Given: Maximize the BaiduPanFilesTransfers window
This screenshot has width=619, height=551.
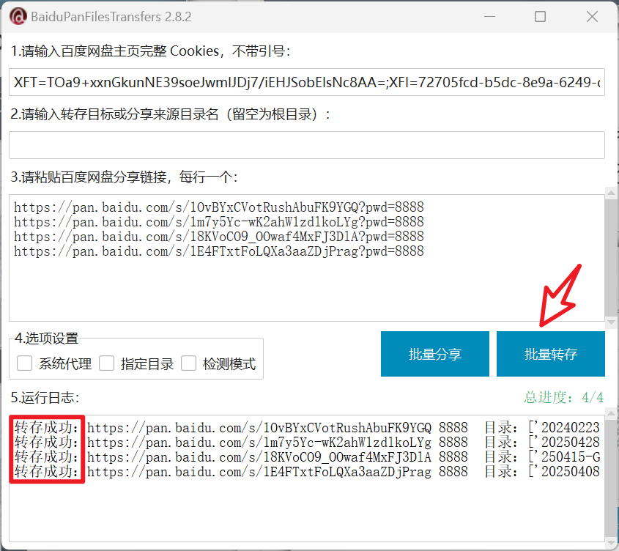Looking at the screenshot, I should click(541, 16).
